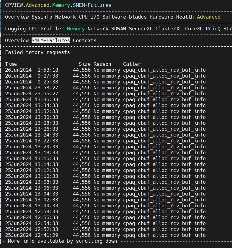
Task: Select the PrioQ submenu
Action: click(213, 29)
